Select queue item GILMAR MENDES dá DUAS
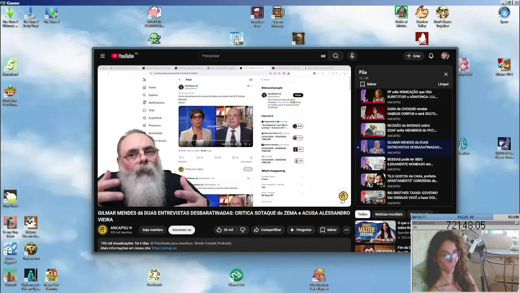 click(x=404, y=147)
